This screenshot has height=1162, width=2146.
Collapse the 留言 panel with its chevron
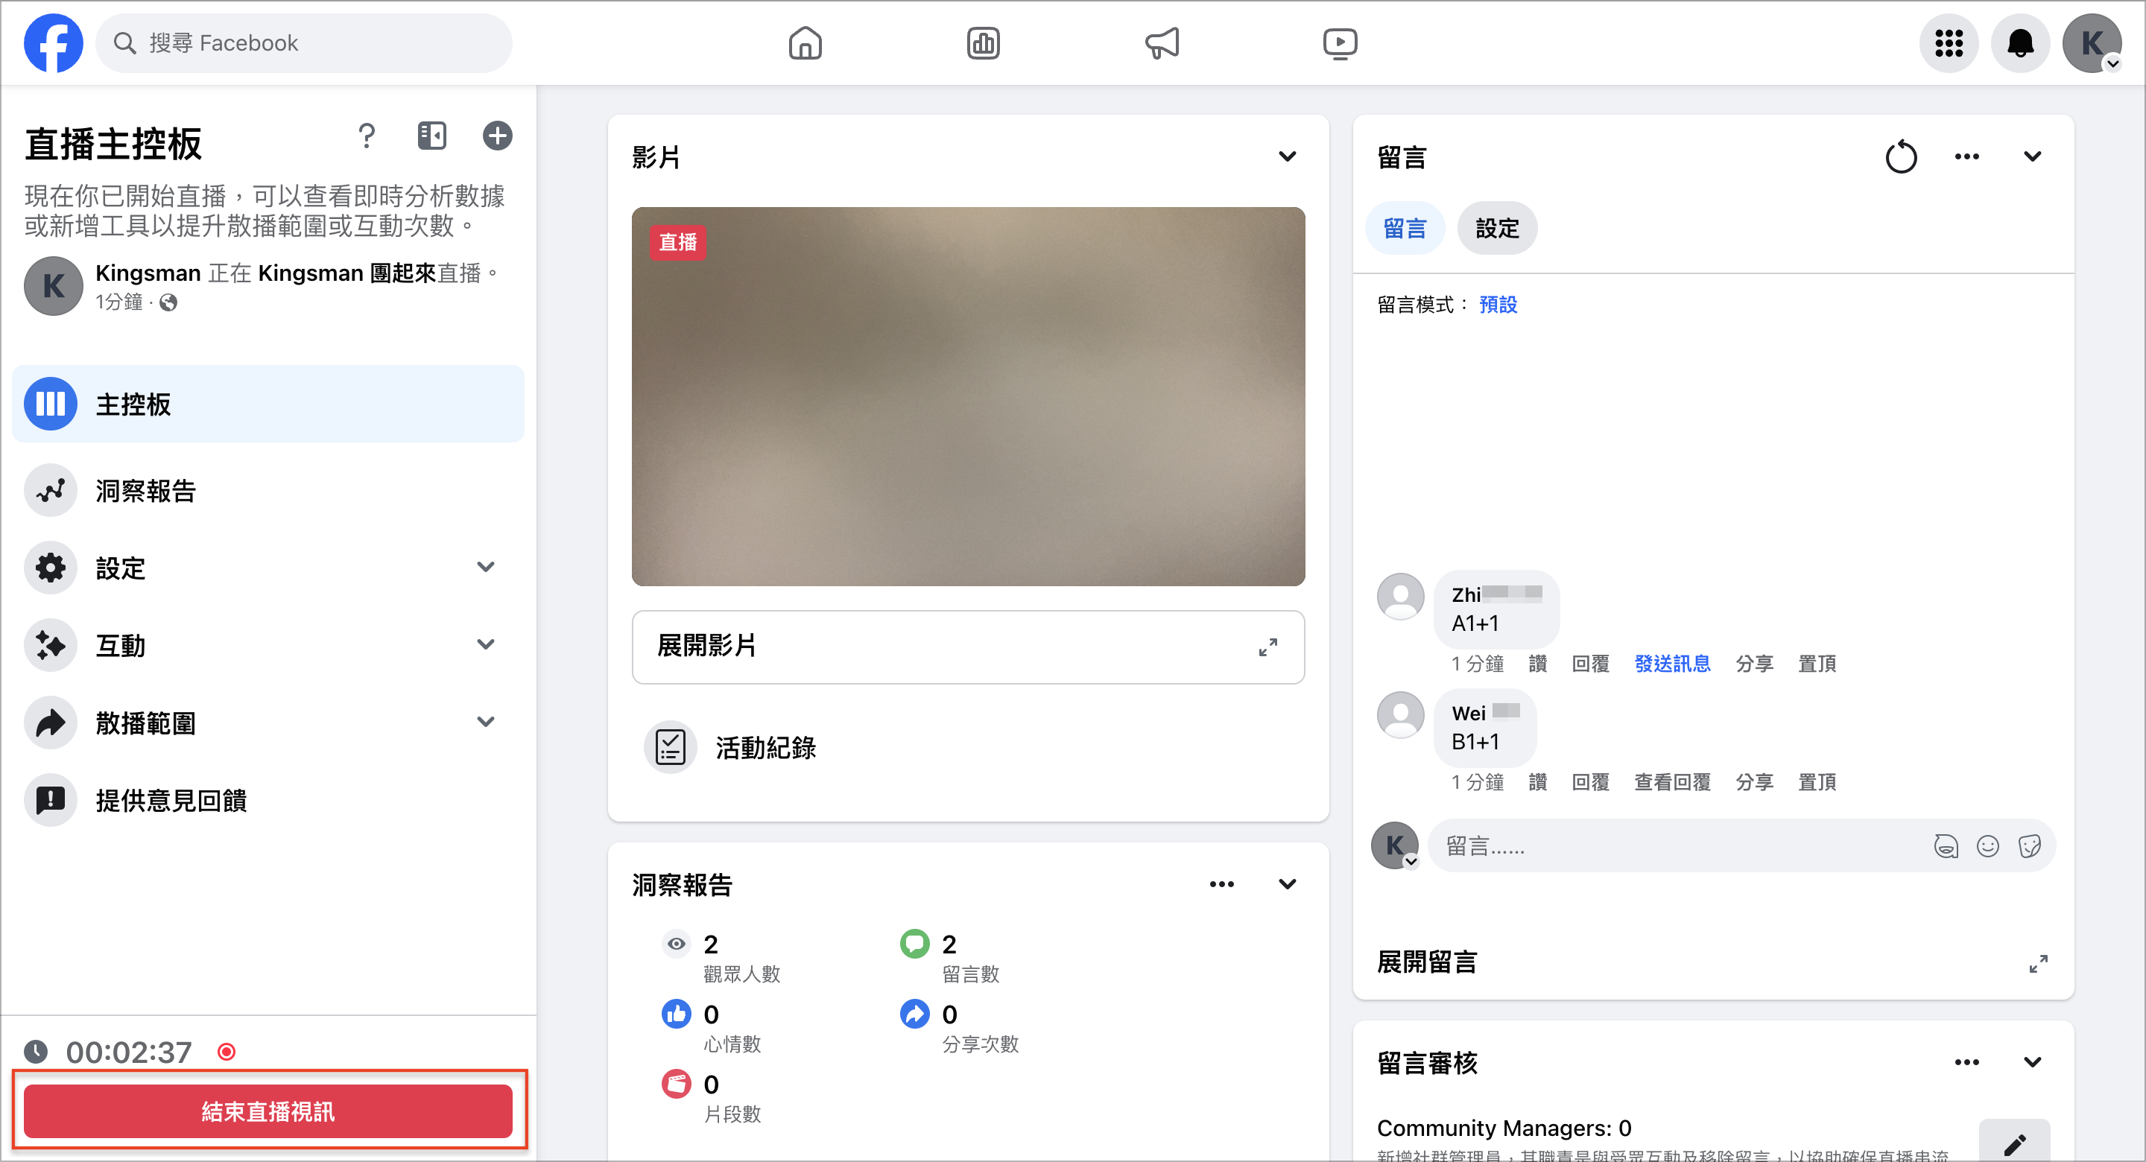pos(2032,156)
